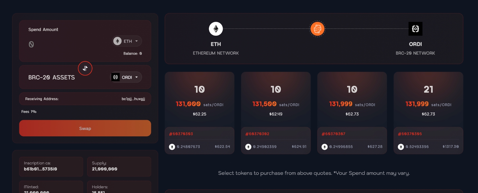Click the Receiving Address field
478x193 pixels.
point(85,99)
